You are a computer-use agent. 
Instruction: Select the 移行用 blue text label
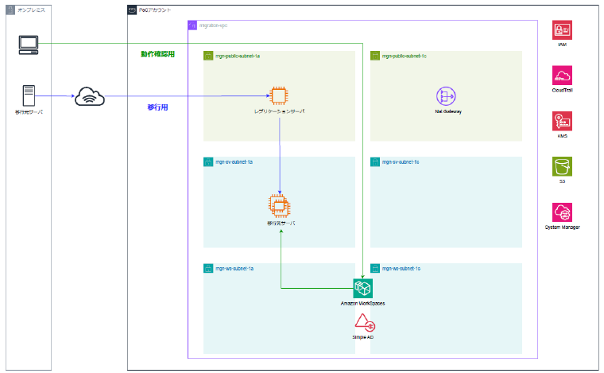click(x=157, y=106)
